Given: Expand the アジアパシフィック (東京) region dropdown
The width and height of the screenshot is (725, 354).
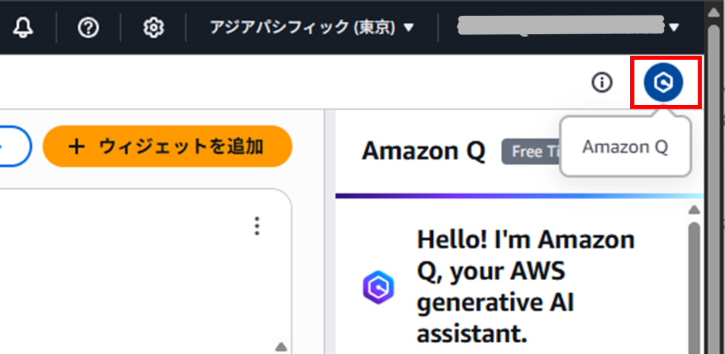Looking at the screenshot, I should [312, 28].
